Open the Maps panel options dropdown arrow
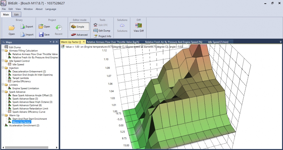 pos(51,42)
